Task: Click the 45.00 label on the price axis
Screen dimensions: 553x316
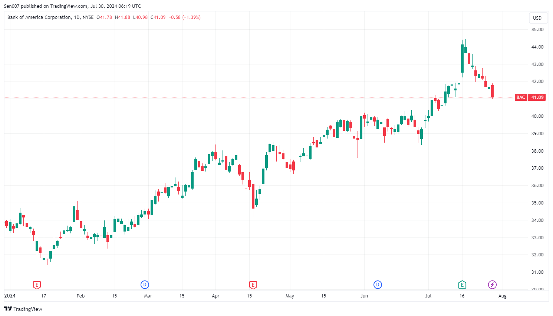Action: coord(537,30)
